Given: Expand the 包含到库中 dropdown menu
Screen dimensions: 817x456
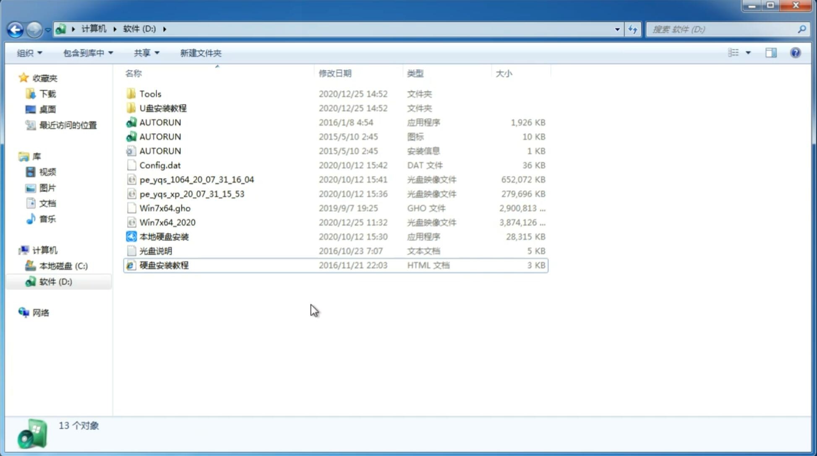Looking at the screenshot, I should 87,53.
